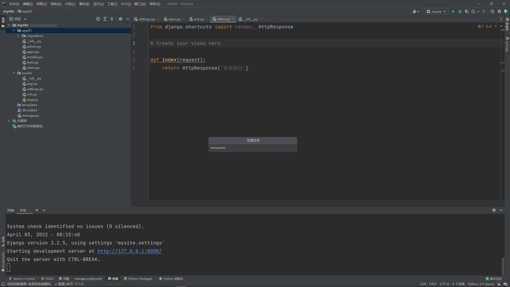The image size is (510, 287).
Task: Open manage.py@mysite tool window
Action: pos(88,279)
